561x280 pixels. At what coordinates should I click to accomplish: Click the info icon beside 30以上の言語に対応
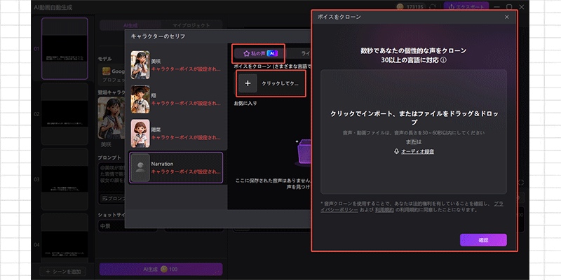tap(444, 60)
